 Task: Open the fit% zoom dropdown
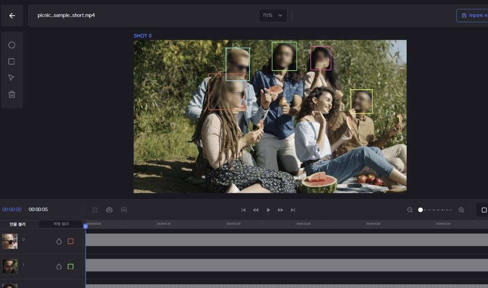pyautogui.click(x=273, y=15)
